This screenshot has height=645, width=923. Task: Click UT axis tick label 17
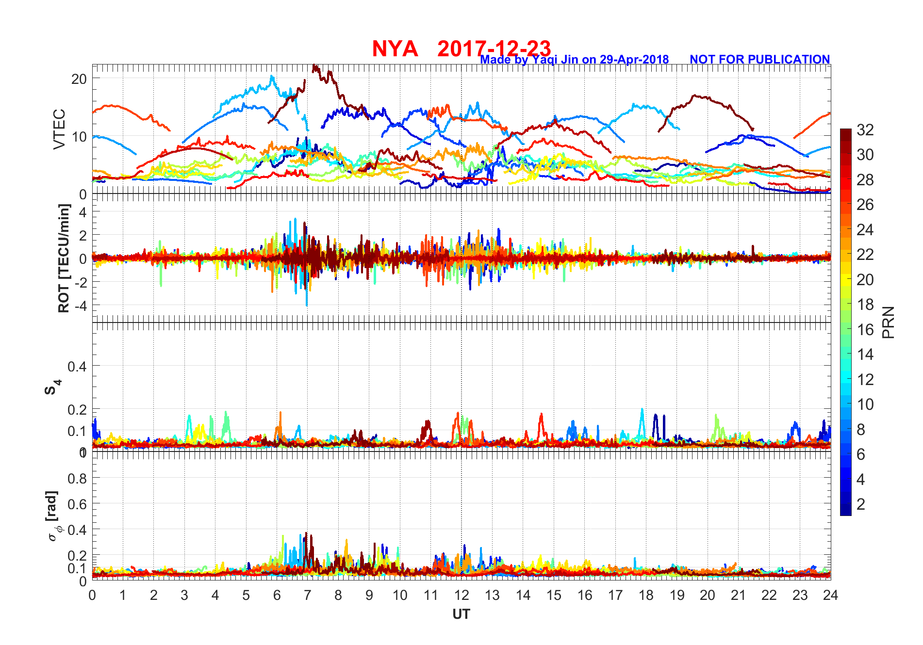pos(615,595)
